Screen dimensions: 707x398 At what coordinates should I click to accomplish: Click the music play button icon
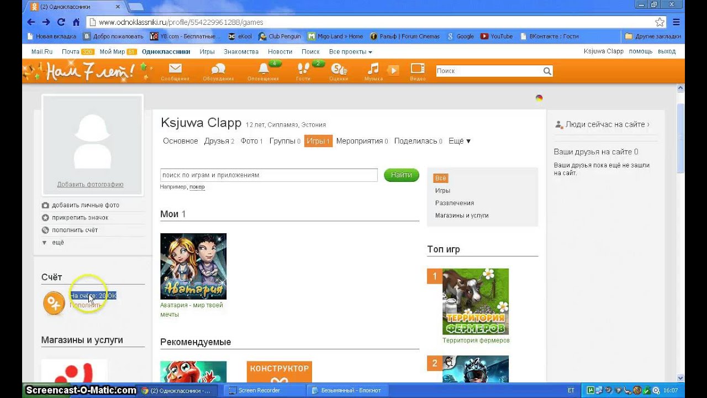coord(393,70)
